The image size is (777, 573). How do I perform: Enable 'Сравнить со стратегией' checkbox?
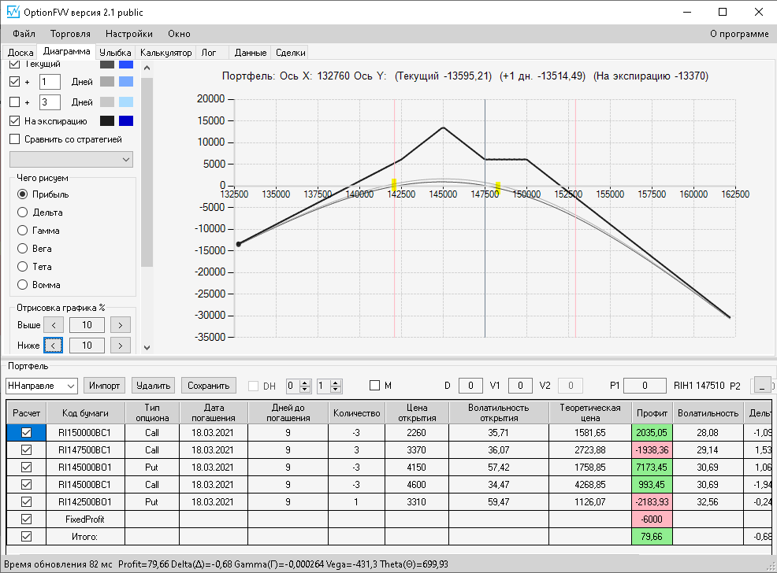point(15,139)
